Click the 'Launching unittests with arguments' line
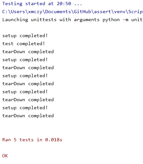The image size is (143, 164). point(73,20)
